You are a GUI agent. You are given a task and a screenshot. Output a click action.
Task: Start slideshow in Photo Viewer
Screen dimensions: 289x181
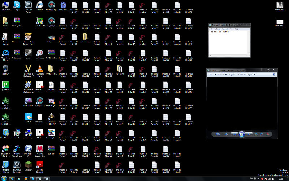[x=242, y=134]
